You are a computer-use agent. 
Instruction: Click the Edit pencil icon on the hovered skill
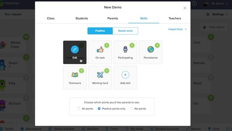point(75,49)
